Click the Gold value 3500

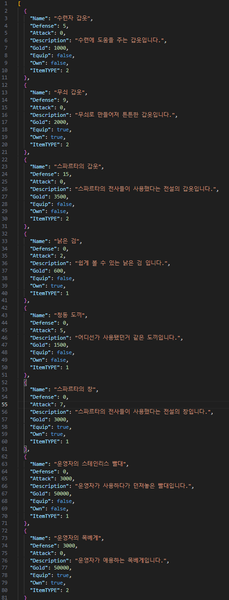(x=60, y=197)
